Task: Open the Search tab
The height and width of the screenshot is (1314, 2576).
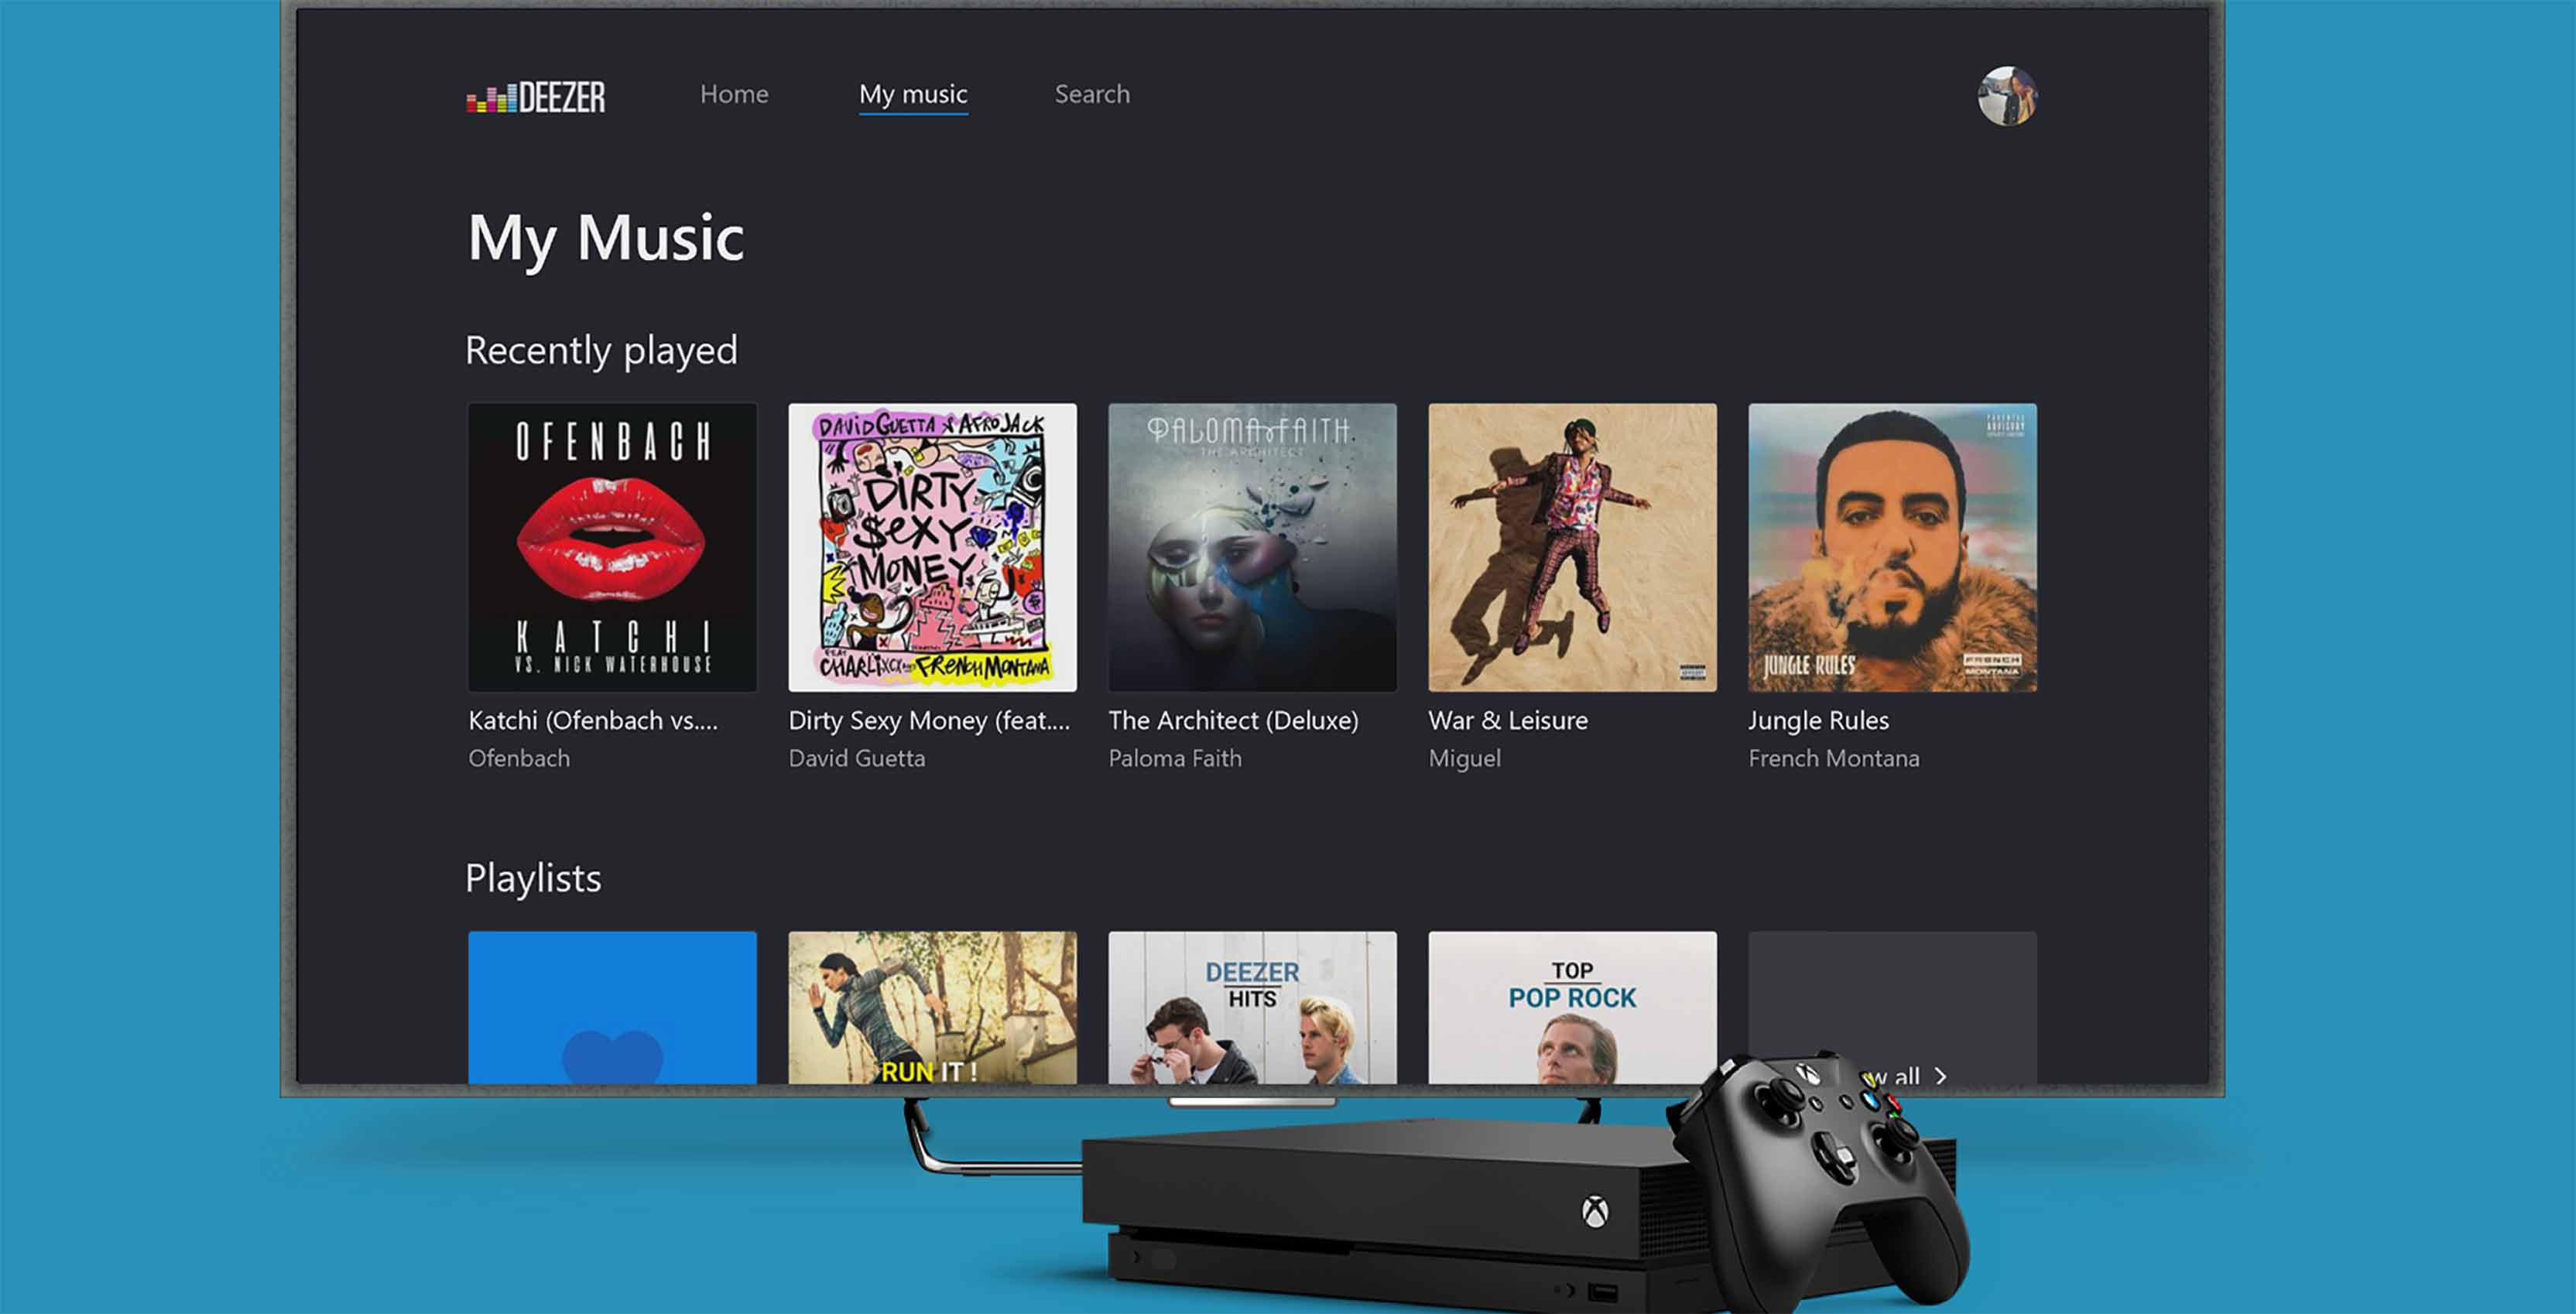Action: coord(1091,94)
